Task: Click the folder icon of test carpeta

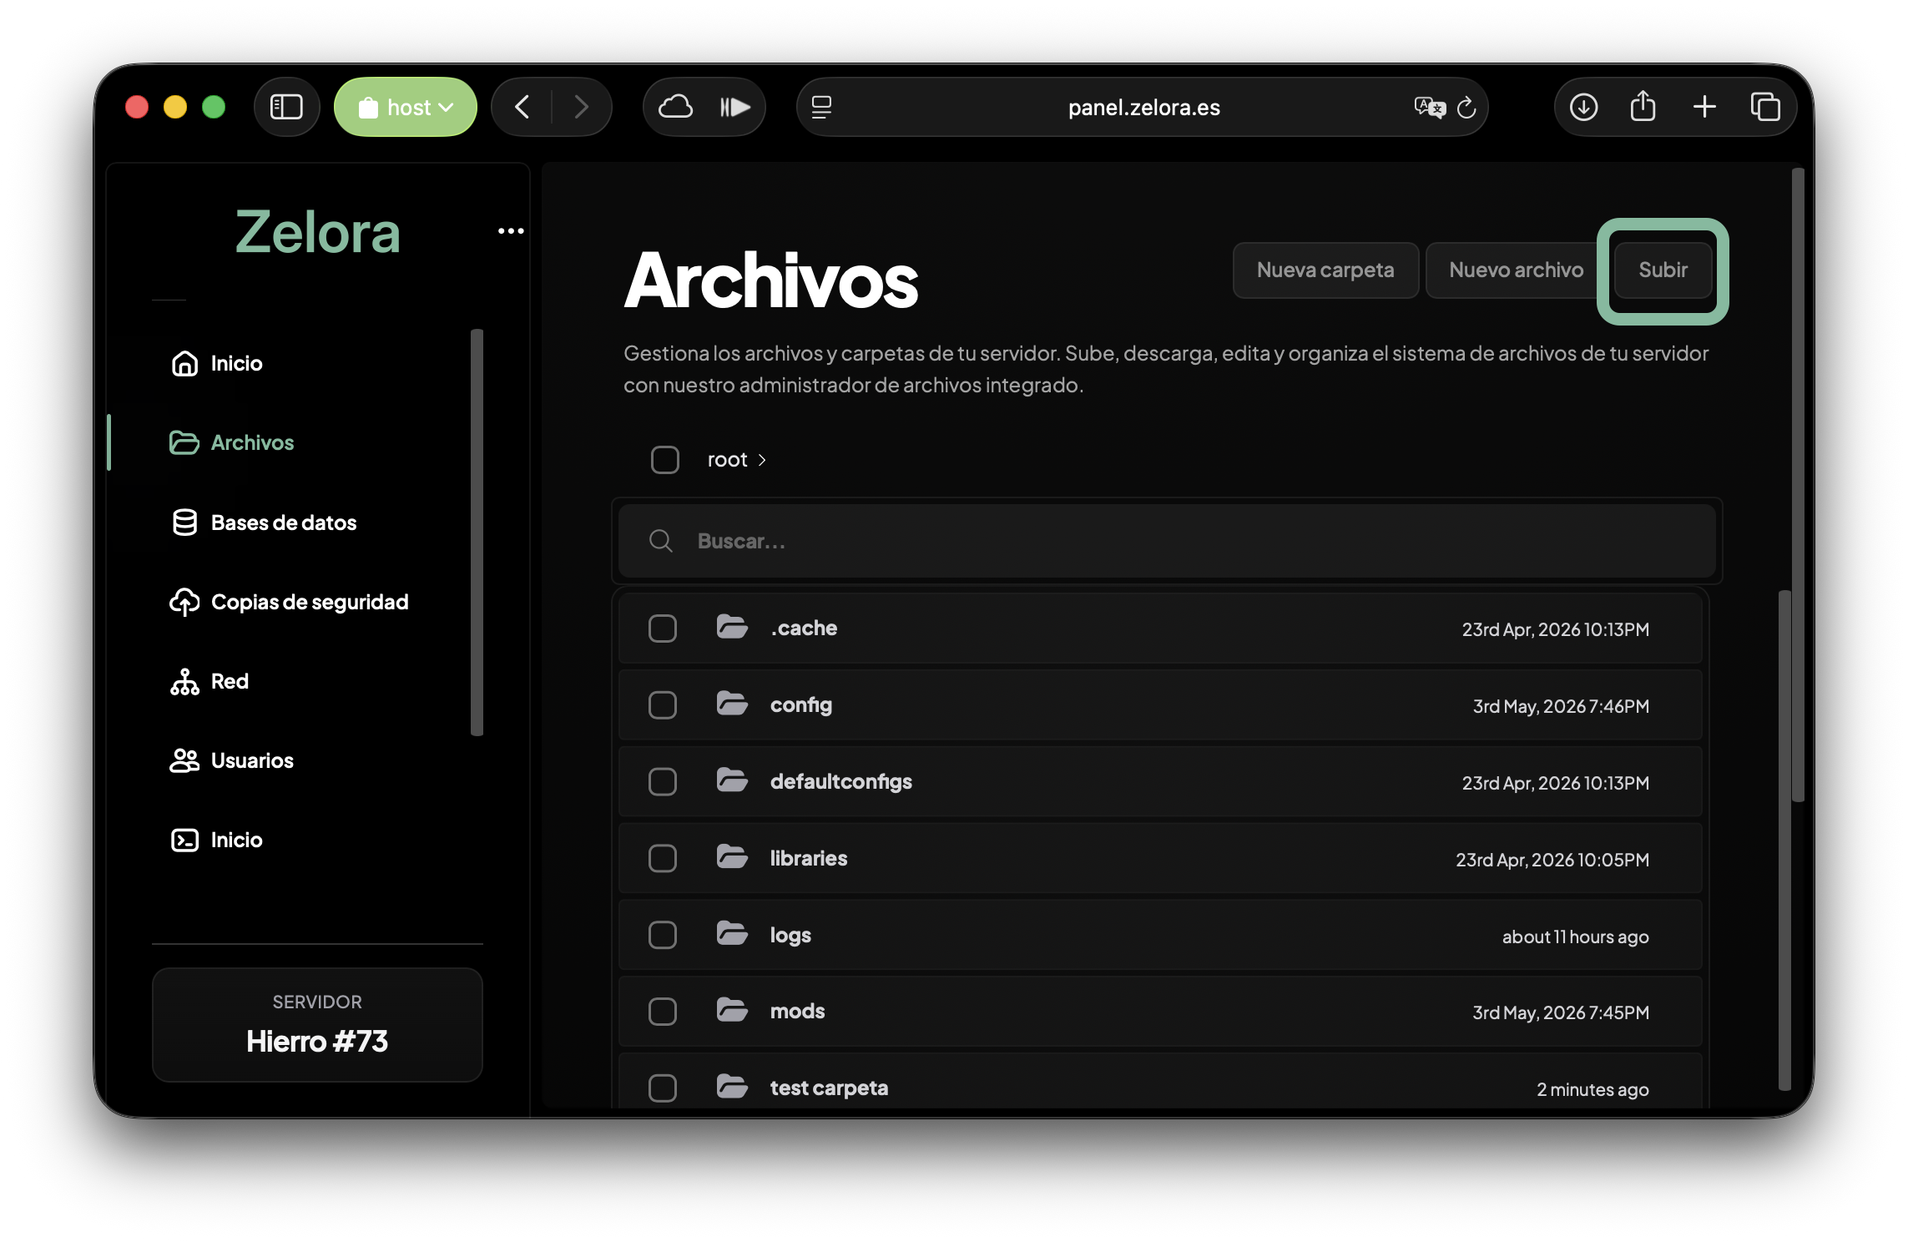Action: [x=732, y=1087]
